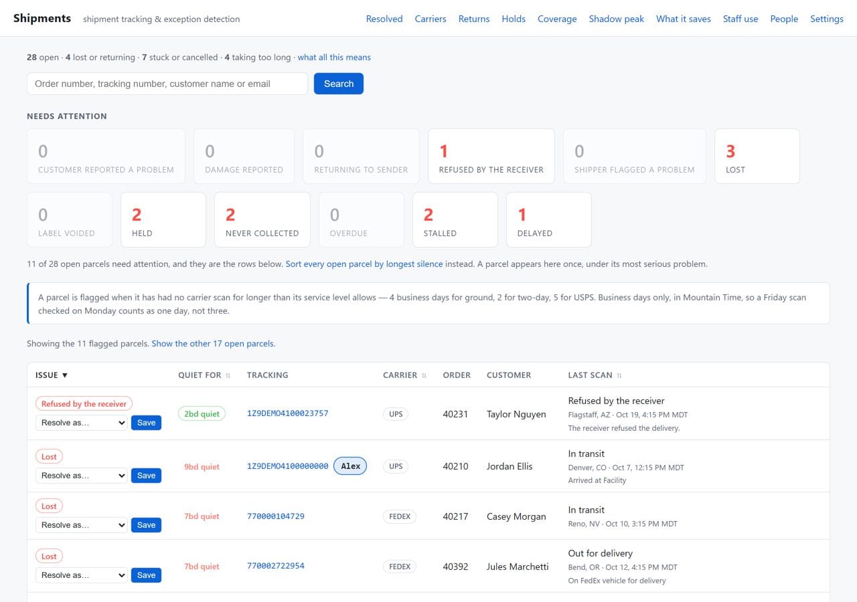Image resolution: width=857 pixels, height=602 pixels.
Task: Select the Never Collected card
Action: pyautogui.click(x=262, y=219)
